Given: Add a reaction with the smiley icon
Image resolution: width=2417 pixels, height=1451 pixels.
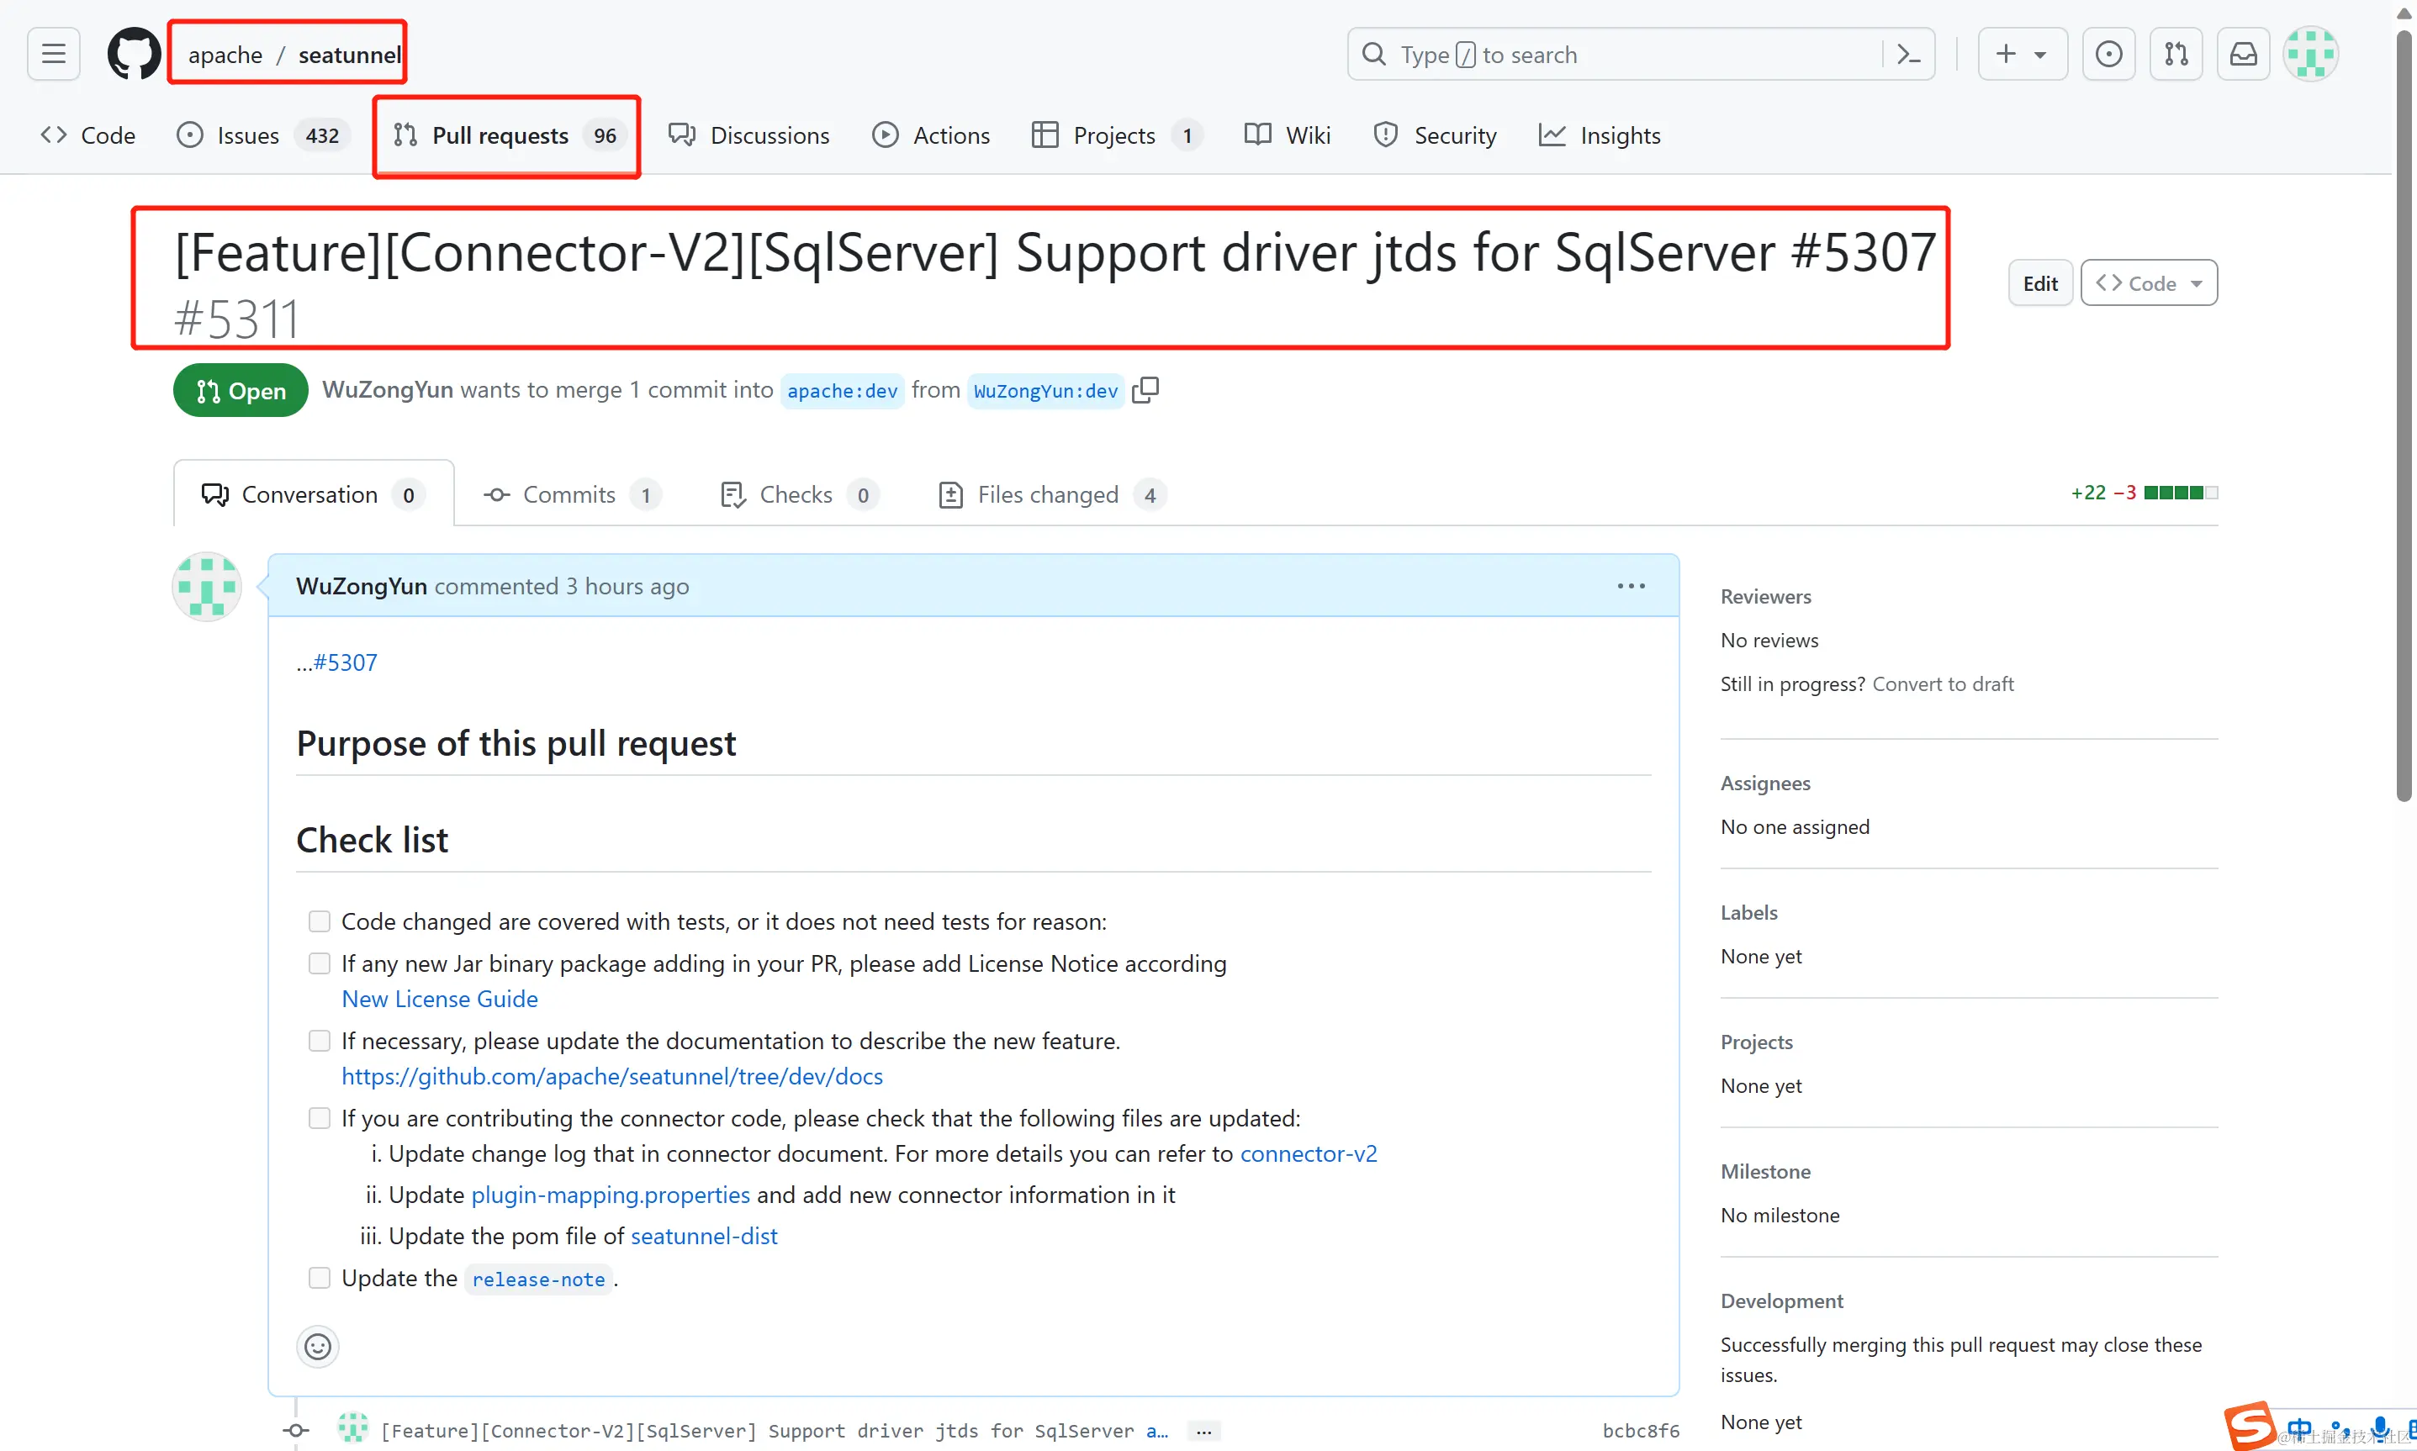Looking at the screenshot, I should [x=318, y=1347].
